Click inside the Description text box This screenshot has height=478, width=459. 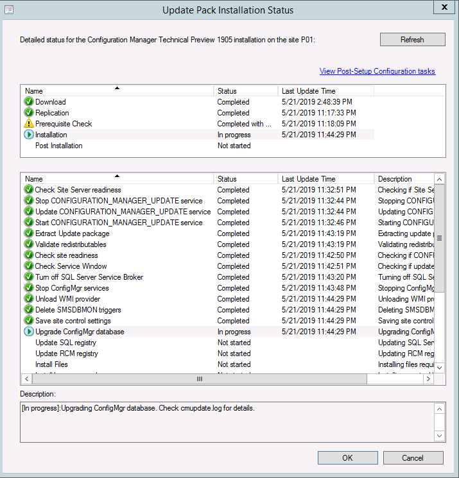227,422
